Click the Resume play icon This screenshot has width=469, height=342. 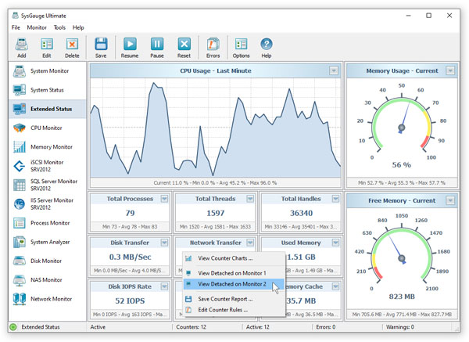130,44
